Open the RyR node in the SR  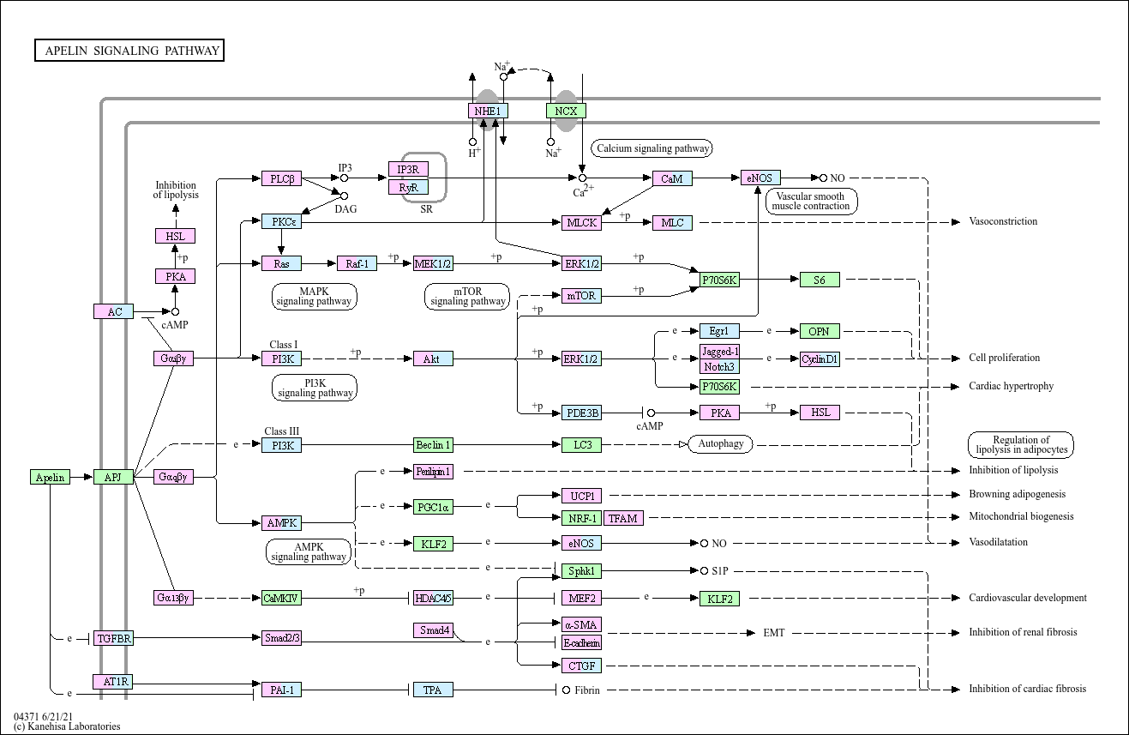pyautogui.click(x=410, y=185)
